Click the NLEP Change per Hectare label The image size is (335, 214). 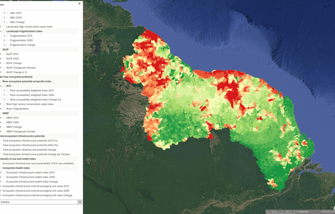pyautogui.click(x=21, y=68)
